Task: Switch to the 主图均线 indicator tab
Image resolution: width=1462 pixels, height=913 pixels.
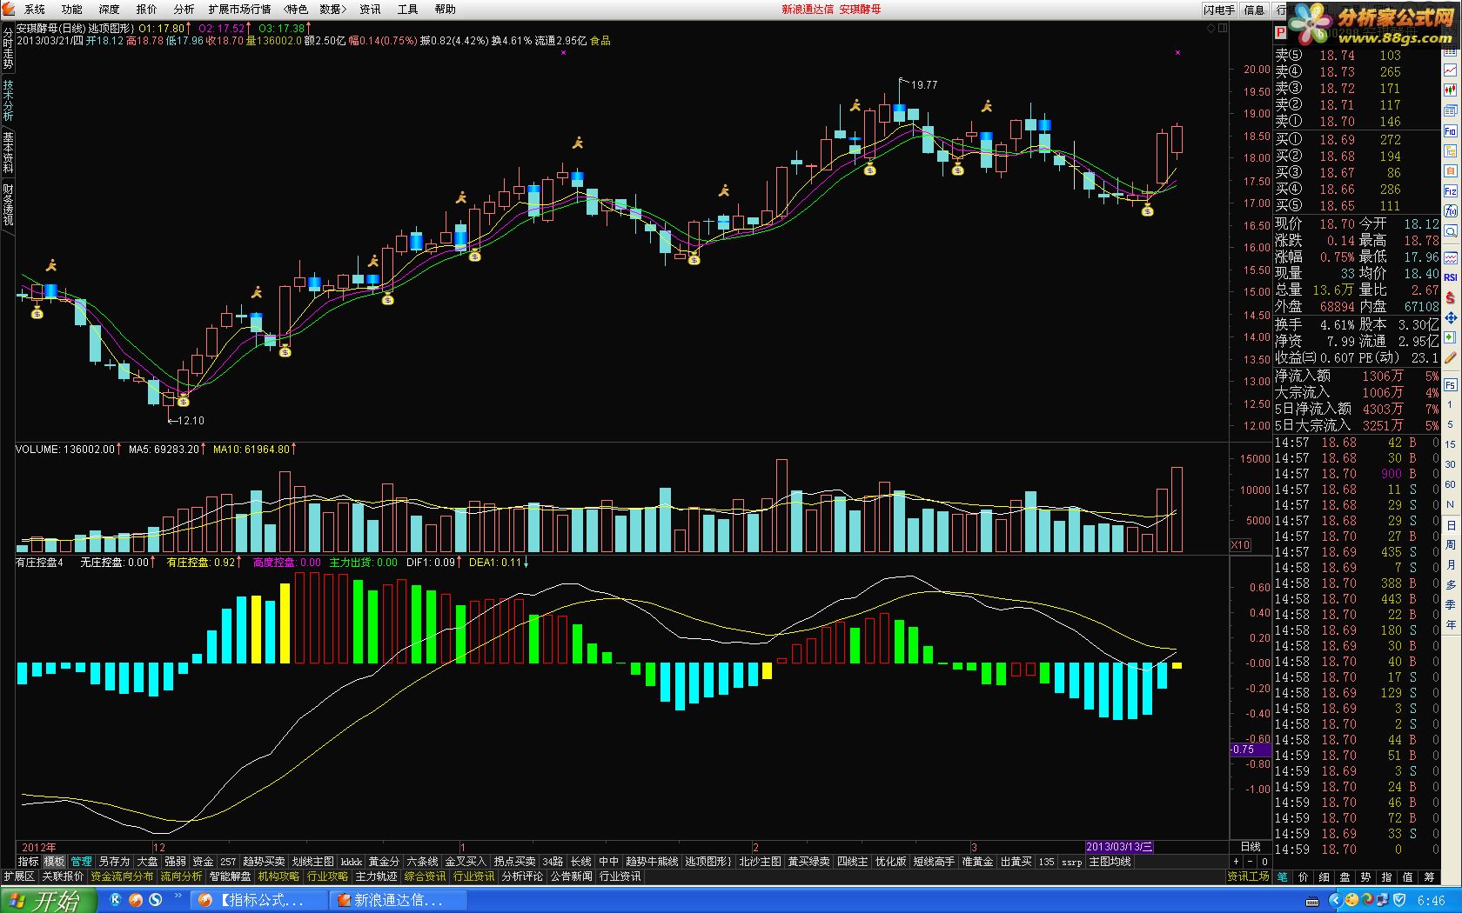Action: pos(1110,862)
